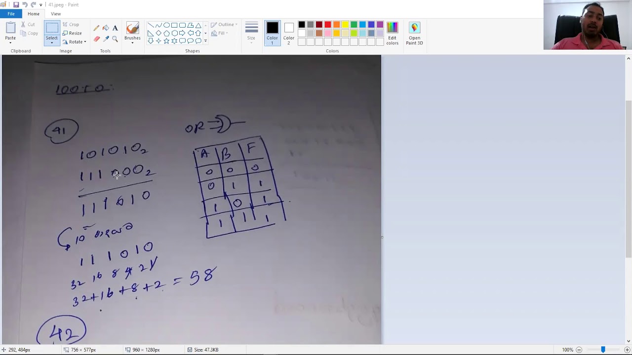Viewport: 632px width, 355px height.
Task: Click the Save icon in the title bar
Action: click(x=16, y=4)
